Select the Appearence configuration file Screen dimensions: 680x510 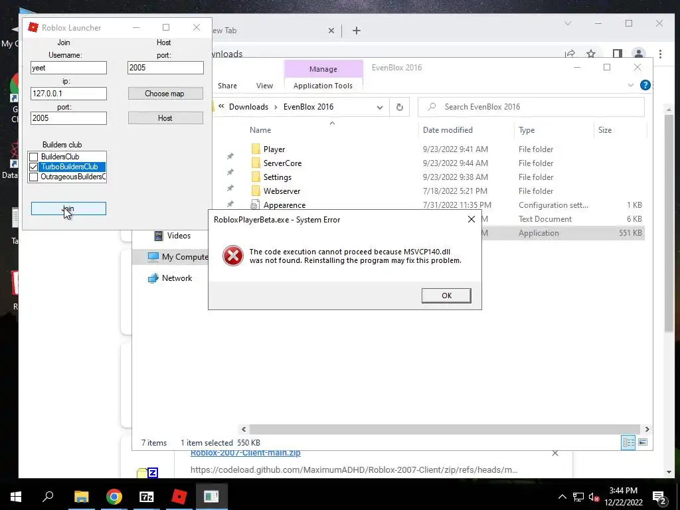pyautogui.click(x=284, y=205)
